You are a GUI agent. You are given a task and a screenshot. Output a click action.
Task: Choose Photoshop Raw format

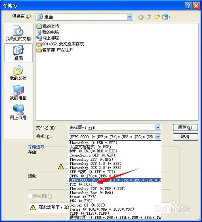click(115, 192)
